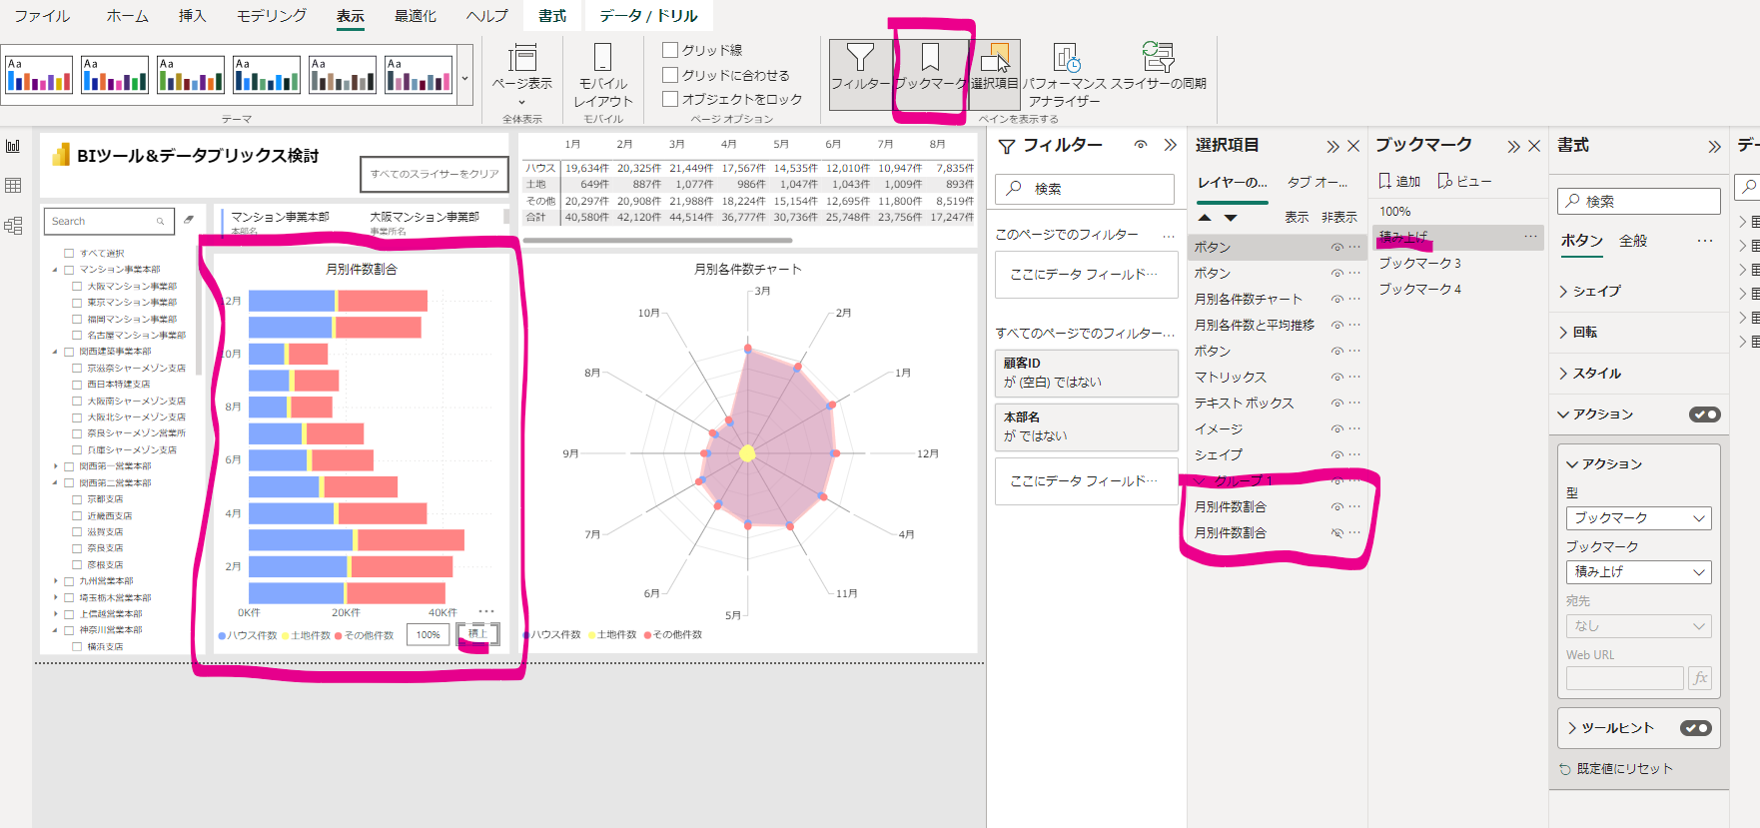The image size is (1760, 828).
Task: Check 大阪マンション事業部 in the slicer
Action: point(77,286)
